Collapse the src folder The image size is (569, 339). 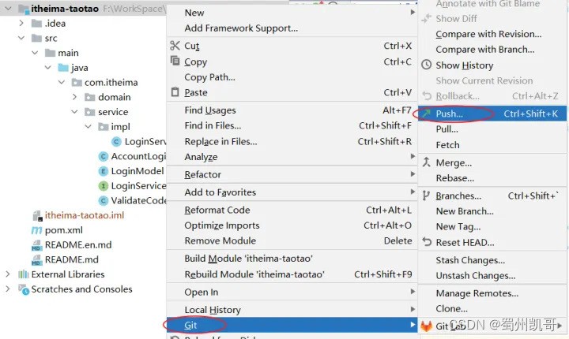click(x=22, y=38)
